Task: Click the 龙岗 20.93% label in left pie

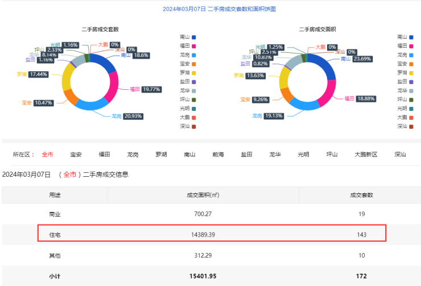Action: 126,116
